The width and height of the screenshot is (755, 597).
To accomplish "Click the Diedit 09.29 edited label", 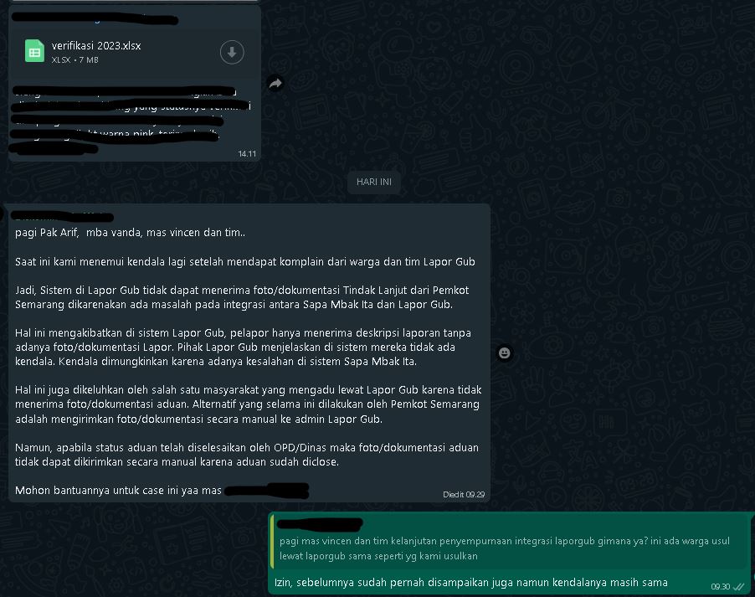I will click(x=464, y=494).
